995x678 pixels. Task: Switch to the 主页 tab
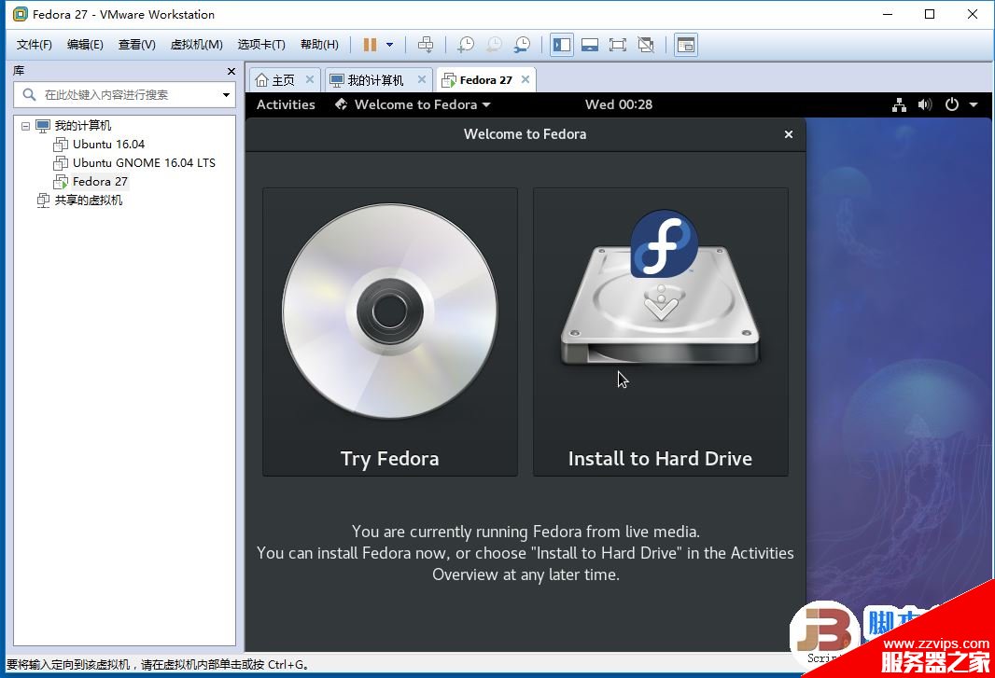283,80
